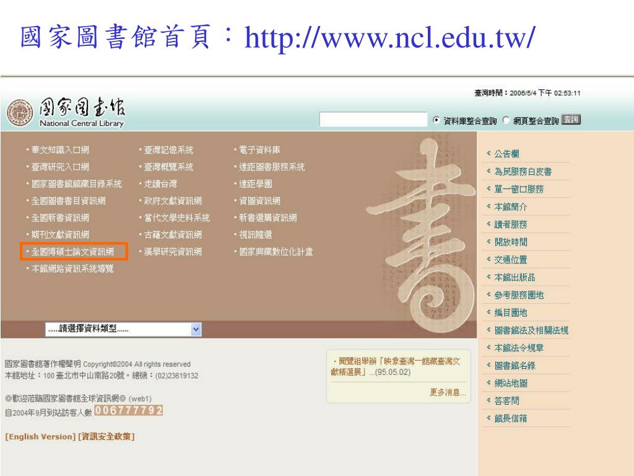Select 參考服務園地 in sidebar menu
Image resolution: width=634 pixels, height=476 pixels.
tap(519, 295)
